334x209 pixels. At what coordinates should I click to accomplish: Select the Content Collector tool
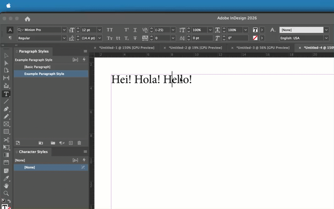tap(6, 86)
